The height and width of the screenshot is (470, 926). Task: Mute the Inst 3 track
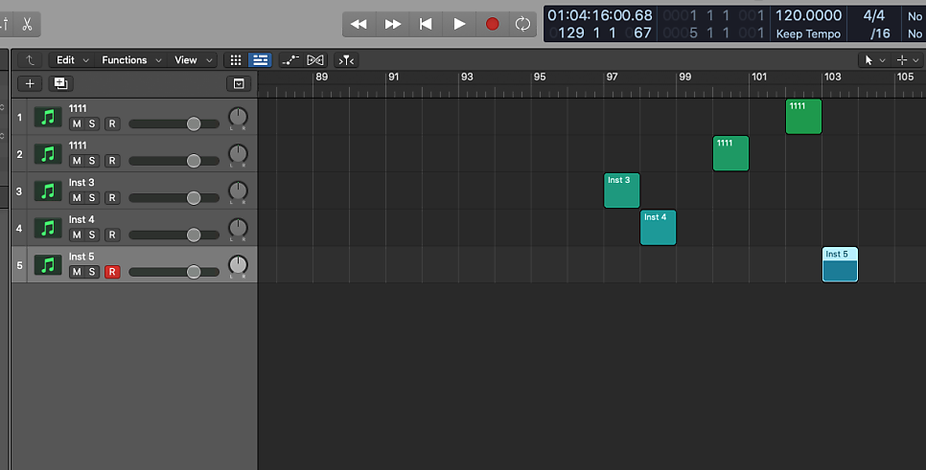[x=76, y=198]
